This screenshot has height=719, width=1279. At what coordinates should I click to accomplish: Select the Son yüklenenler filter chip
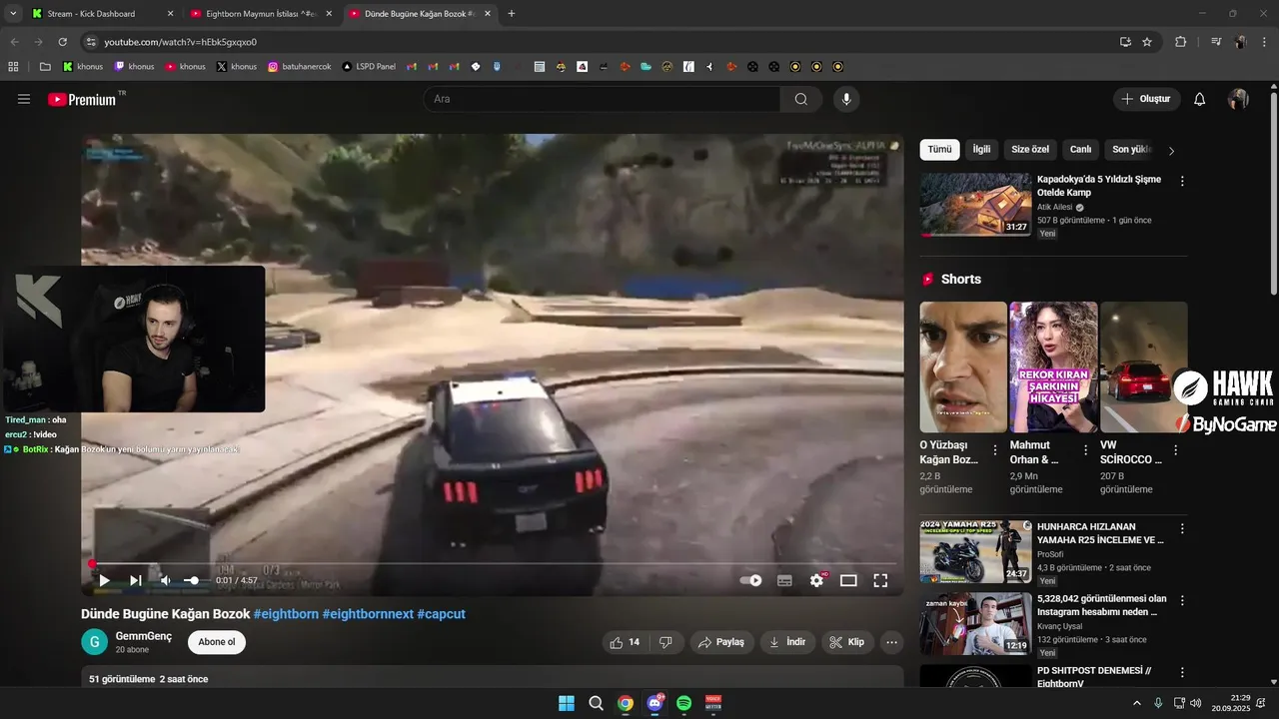coord(1132,150)
